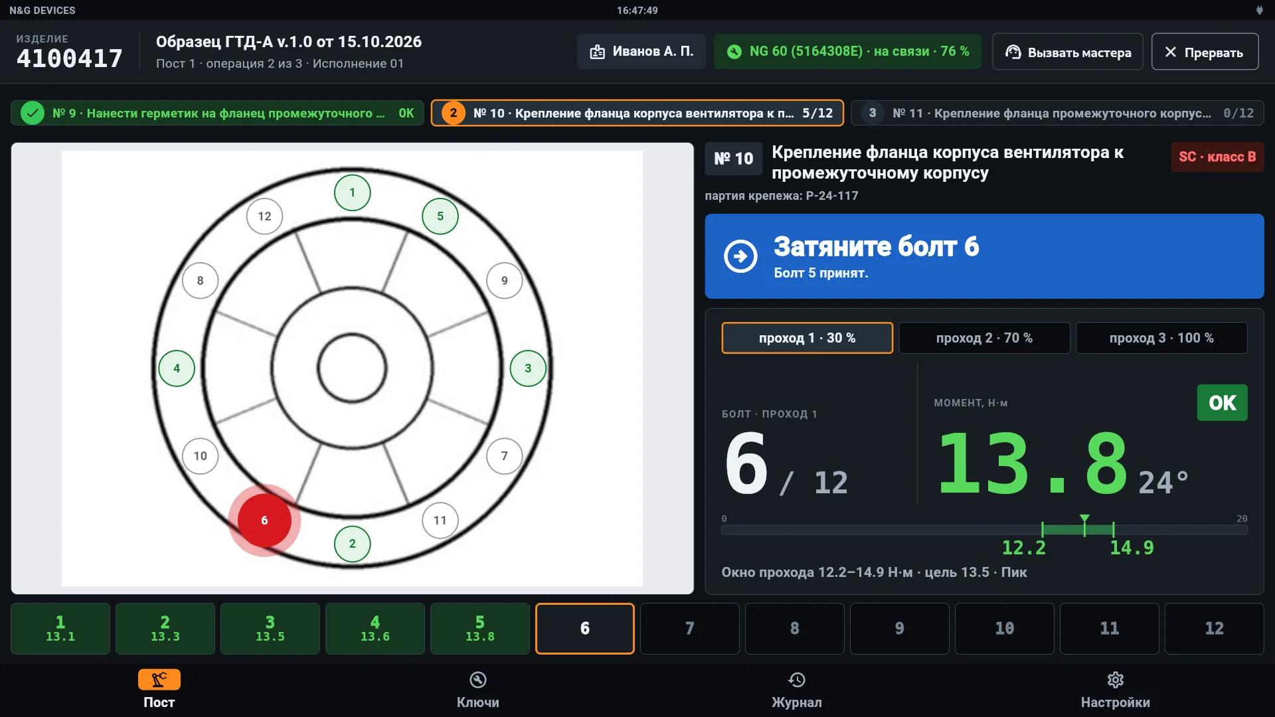The width and height of the screenshot is (1275, 717).
Task: Select highlighted bolt tile 6
Action: point(585,629)
